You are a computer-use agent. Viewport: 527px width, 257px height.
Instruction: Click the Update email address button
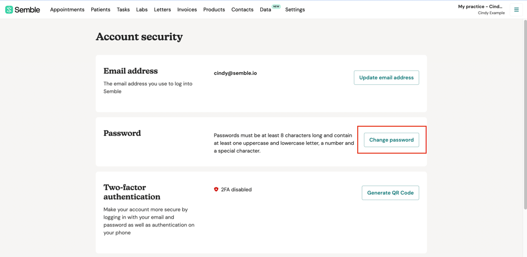(386, 77)
